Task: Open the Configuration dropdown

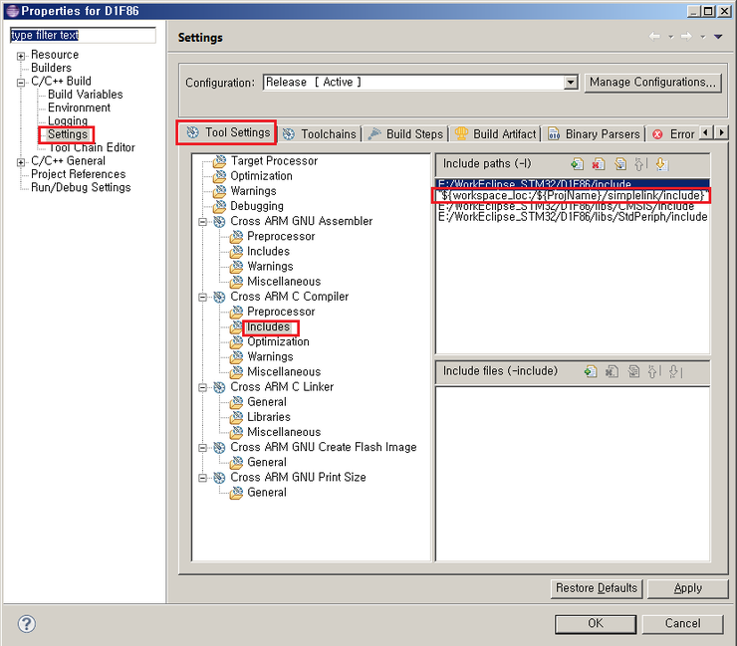Action: 571,83
